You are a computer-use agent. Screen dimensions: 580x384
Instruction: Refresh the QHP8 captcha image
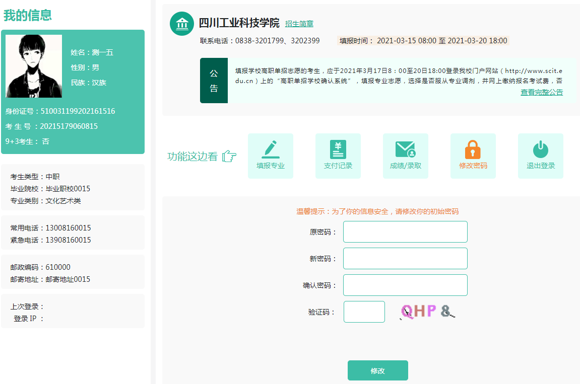[427, 312]
